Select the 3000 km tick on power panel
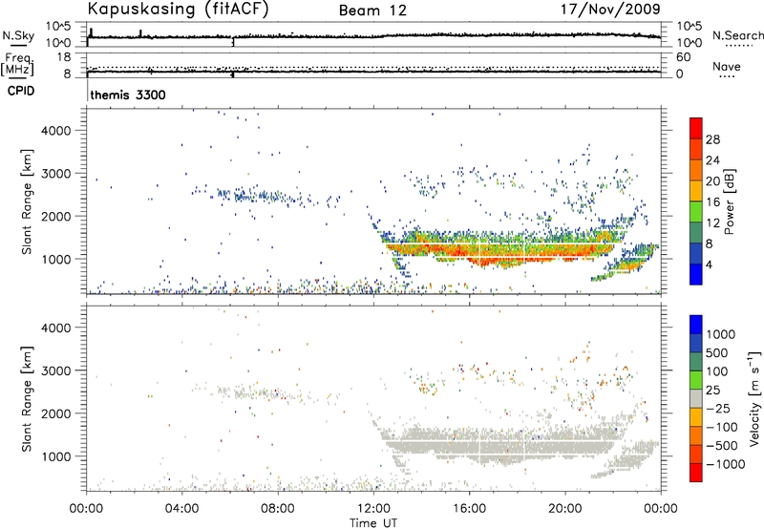 (x=55, y=174)
